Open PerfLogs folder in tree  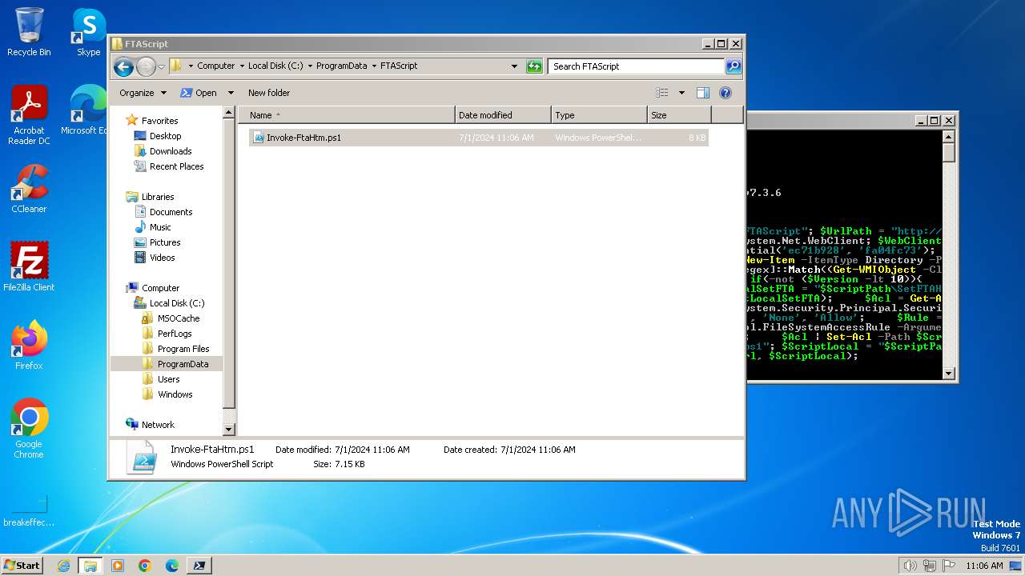(175, 334)
